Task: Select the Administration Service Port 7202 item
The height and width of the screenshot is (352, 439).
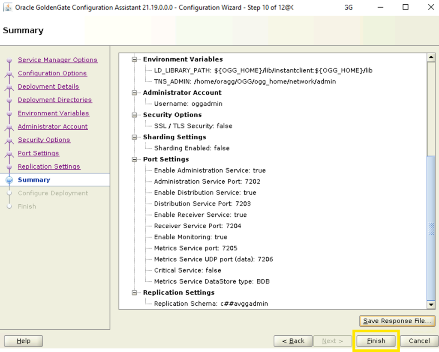Action: coord(207,182)
